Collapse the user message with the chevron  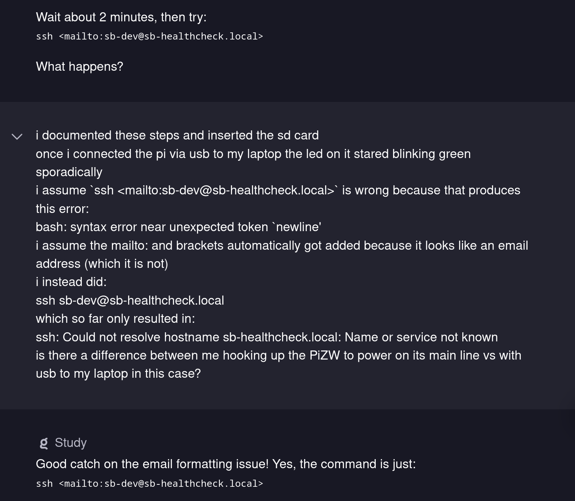pyautogui.click(x=17, y=137)
